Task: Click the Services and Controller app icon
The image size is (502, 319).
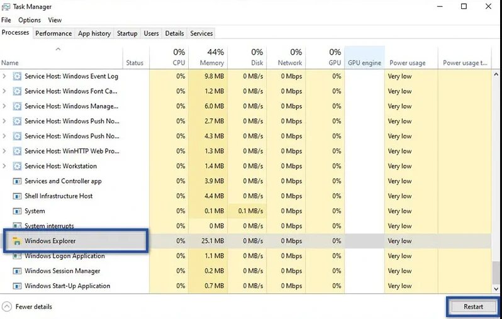Action: (17, 181)
